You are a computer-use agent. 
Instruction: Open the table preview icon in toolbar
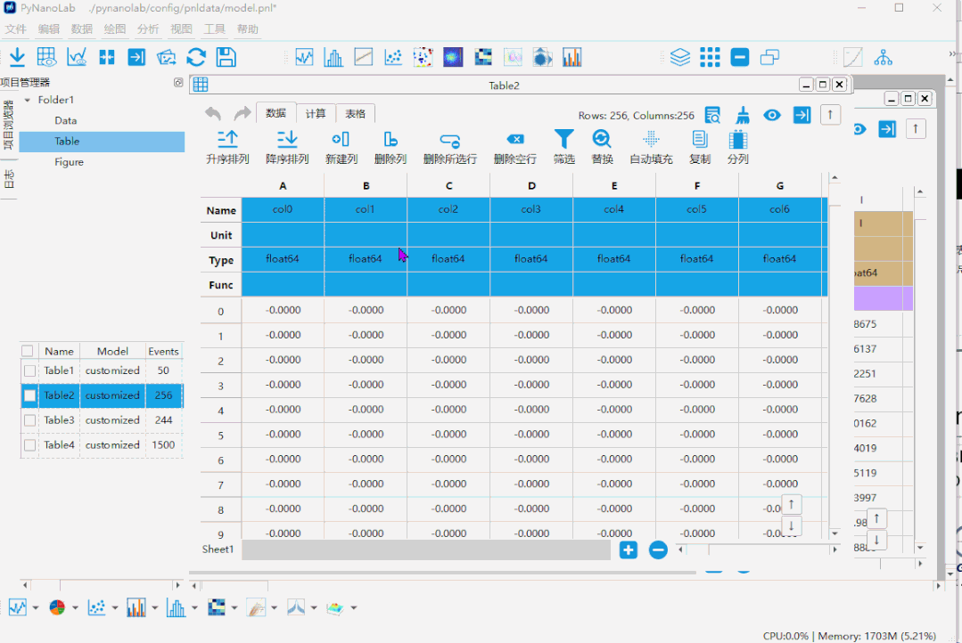point(46,57)
